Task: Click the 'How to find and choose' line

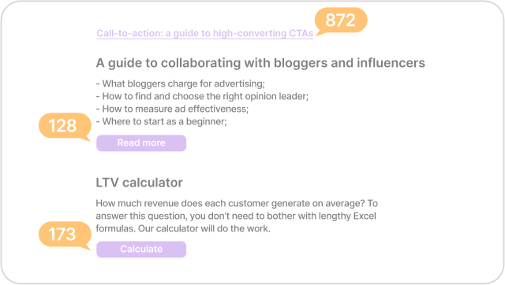Action: click(x=202, y=96)
